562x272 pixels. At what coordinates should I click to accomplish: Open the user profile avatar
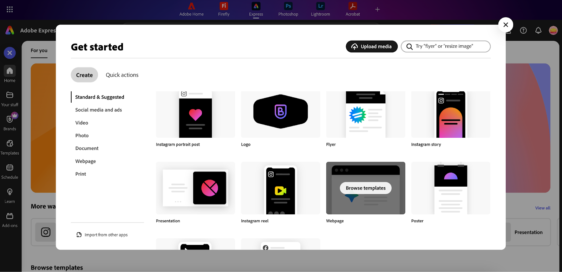(x=553, y=31)
